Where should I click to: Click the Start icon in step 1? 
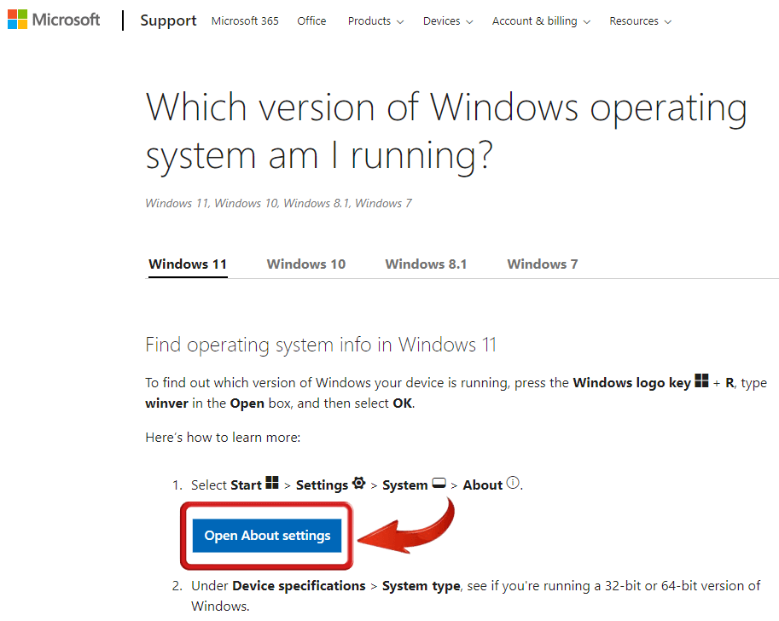tap(274, 482)
